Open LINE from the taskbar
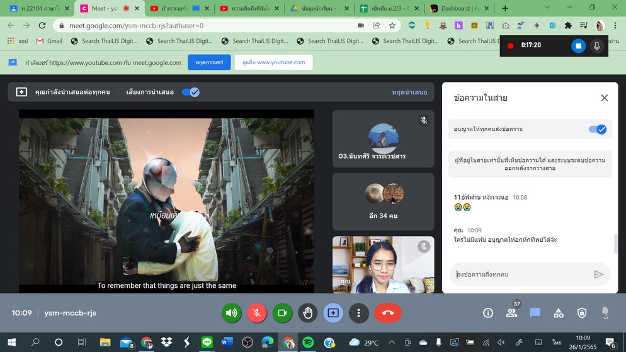 (207, 342)
